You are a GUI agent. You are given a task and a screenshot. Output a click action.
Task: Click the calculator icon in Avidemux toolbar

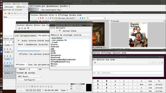[28, 28]
